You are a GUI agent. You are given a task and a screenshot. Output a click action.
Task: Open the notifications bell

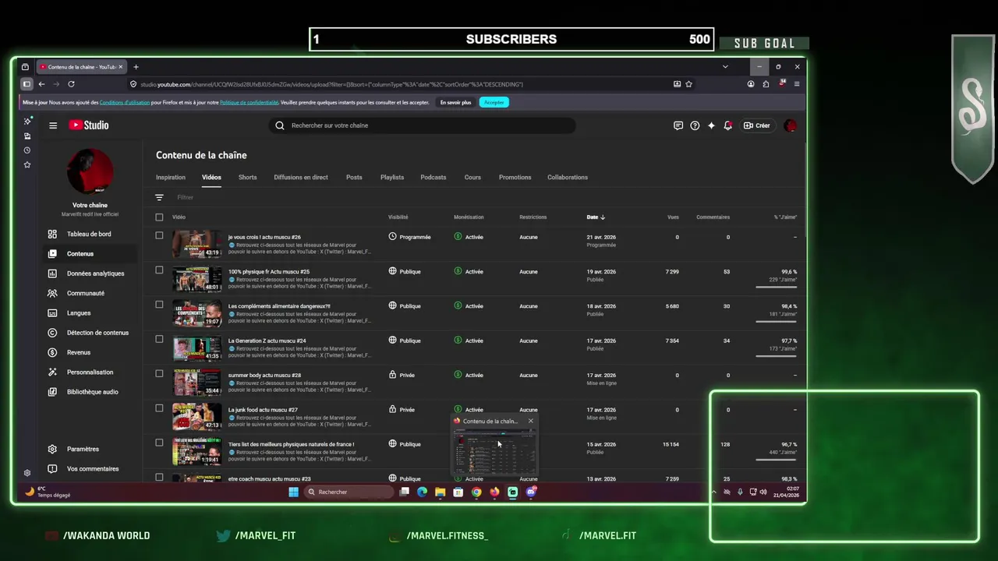tap(727, 125)
